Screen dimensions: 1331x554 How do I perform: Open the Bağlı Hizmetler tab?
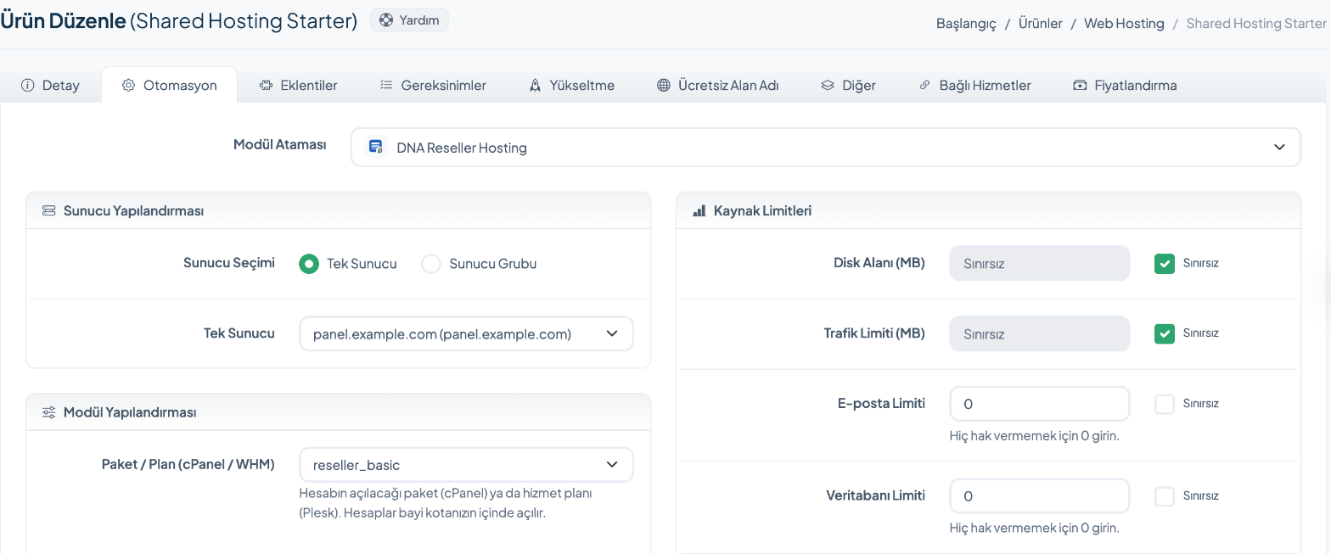(x=975, y=85)
